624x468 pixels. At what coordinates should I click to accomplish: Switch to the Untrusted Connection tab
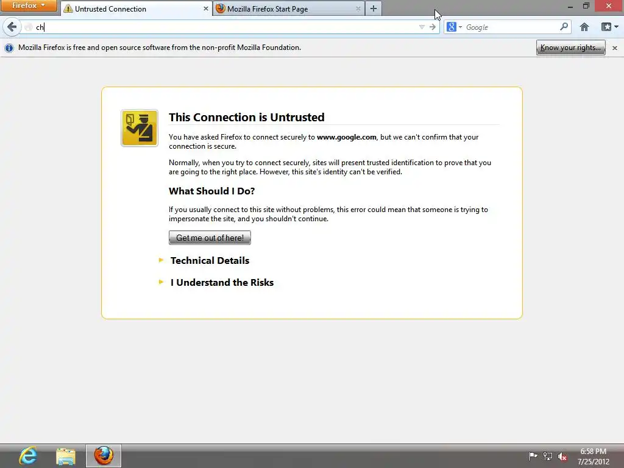(136, 9)
